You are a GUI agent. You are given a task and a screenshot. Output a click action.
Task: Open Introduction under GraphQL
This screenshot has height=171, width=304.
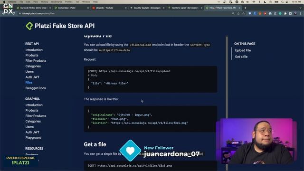[34, 105]
